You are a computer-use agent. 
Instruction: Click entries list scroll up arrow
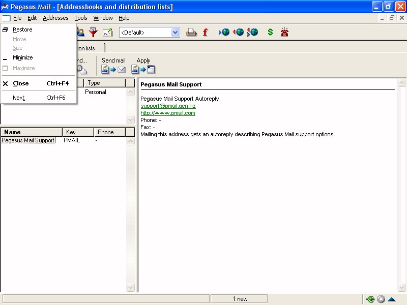click(131, 141)
